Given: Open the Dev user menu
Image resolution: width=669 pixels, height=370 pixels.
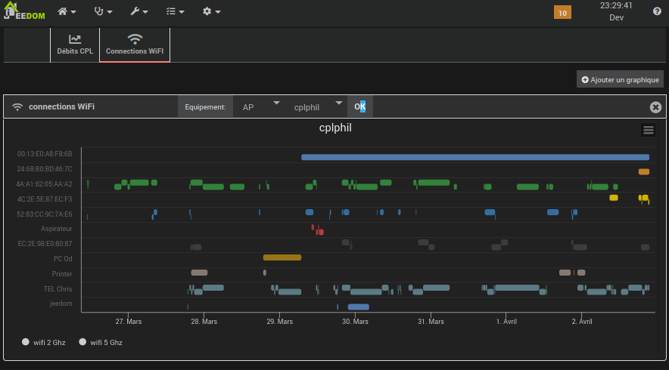Looking at the screenshot, I should [616, 17].
